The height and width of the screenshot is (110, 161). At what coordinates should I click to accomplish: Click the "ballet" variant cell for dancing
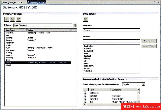coord(30,38)
